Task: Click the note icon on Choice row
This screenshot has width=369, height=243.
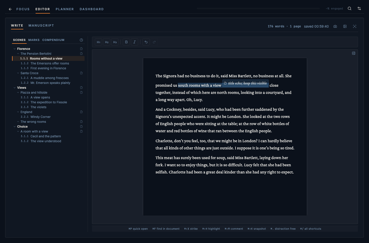Action: coord(81,127)
